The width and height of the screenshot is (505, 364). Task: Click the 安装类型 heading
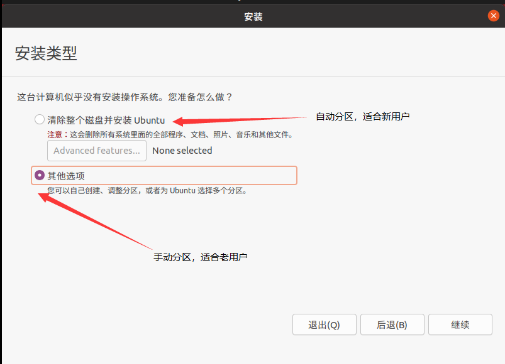46,53
